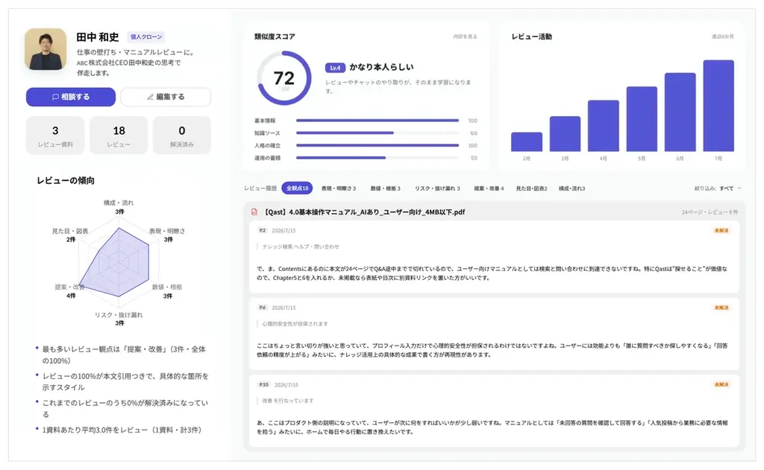Open the レビュー card showing 18
This screenshot has width=764, height=470.
point(119,136)
